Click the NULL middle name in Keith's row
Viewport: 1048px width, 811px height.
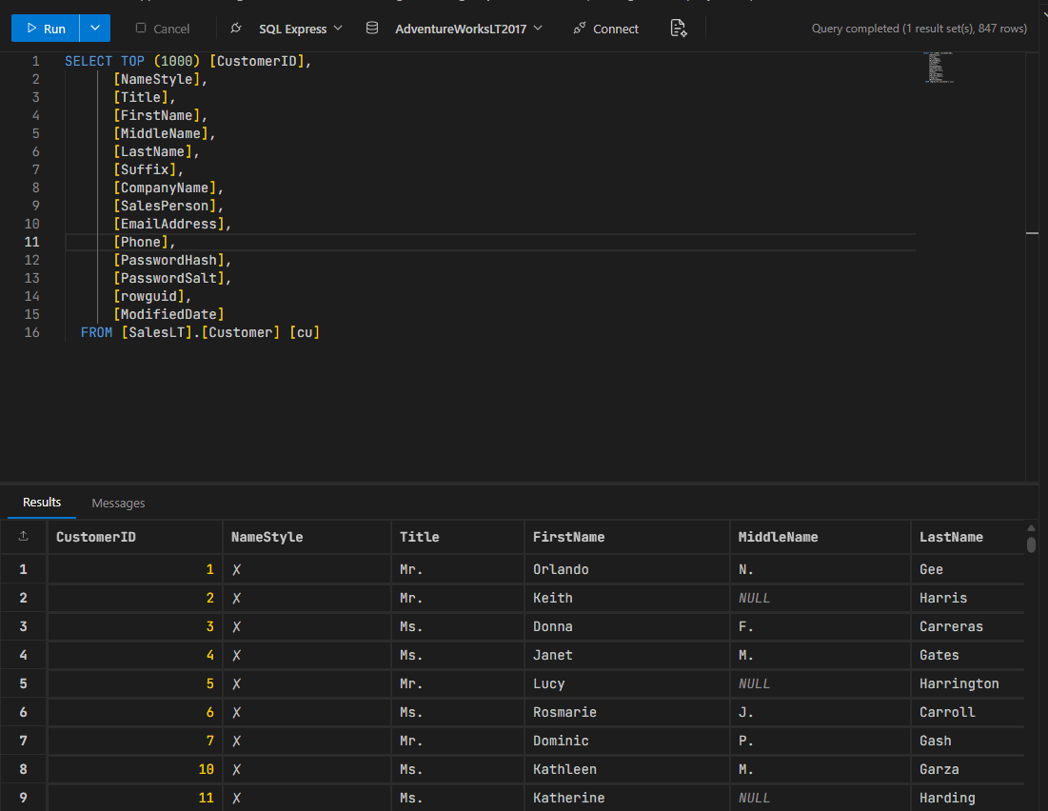click(821, 598)
